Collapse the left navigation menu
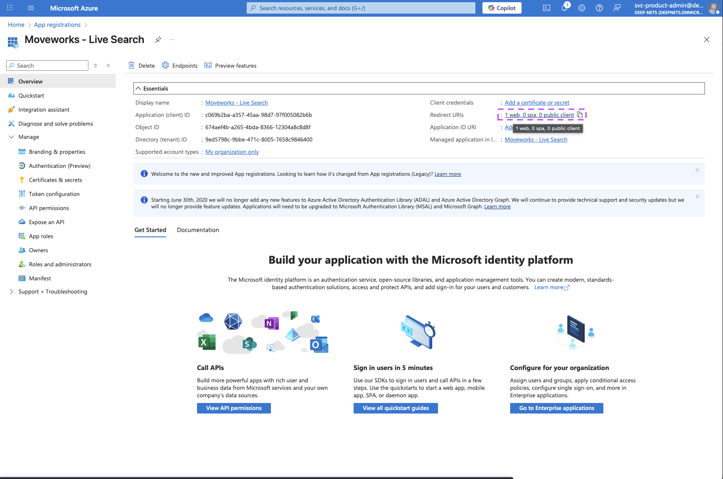This screenshot has height=479, width=723. click(109, 65)
